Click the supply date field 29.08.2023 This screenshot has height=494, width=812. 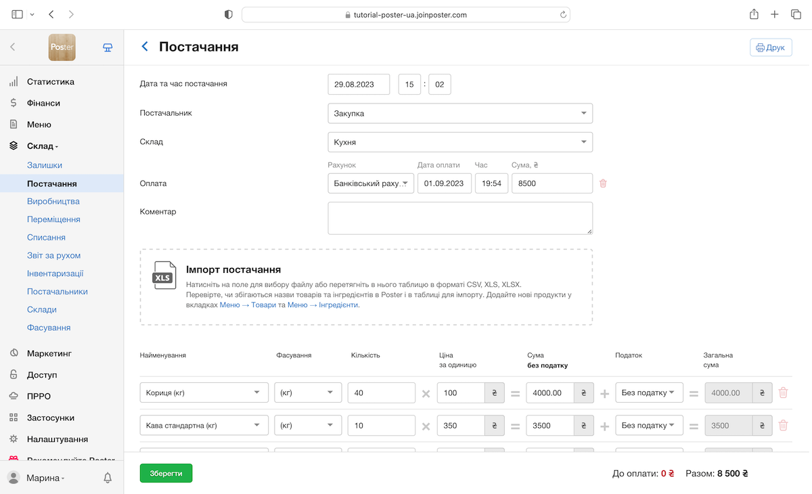pos(359,85)
